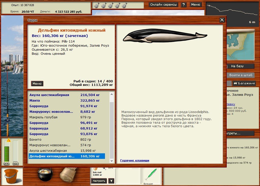This screenshot has width=260, height=186.
Task: Open the bay map thumbnail
Action: (240, 45)
